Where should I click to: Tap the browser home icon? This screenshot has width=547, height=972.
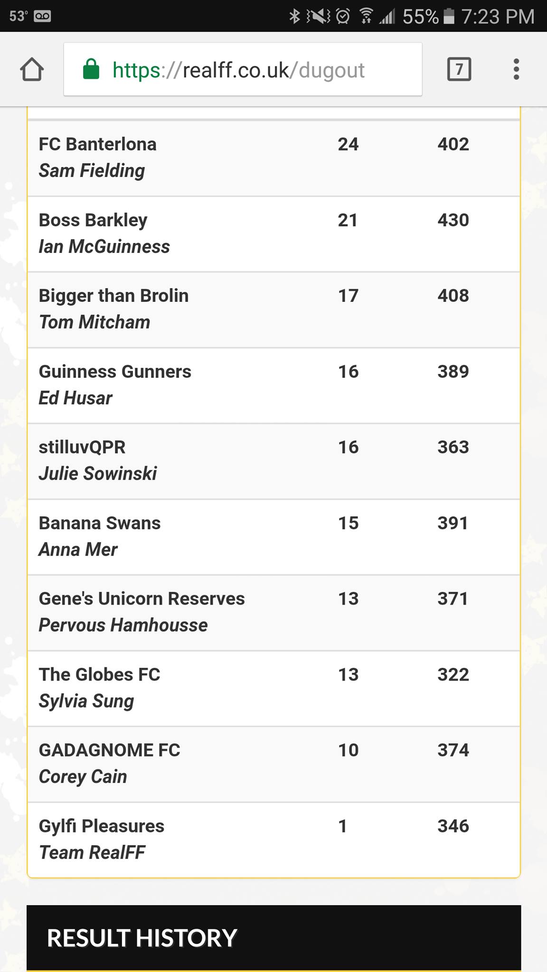point(32,69)
